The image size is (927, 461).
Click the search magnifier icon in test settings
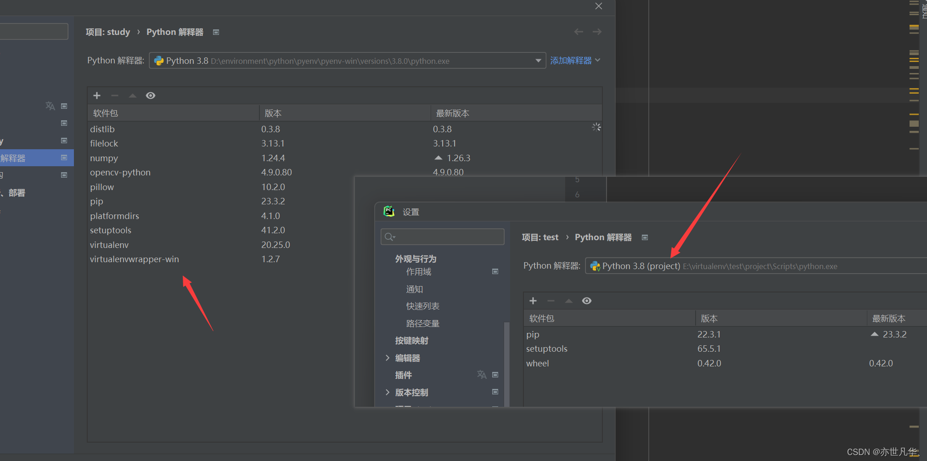pyautogui.click(x=390, y=236)
